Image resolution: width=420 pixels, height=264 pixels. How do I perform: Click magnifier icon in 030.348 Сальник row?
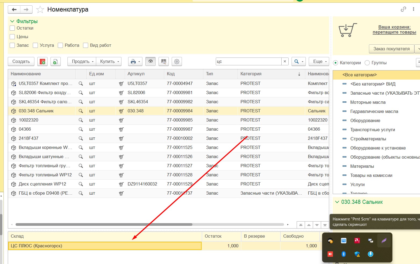pyautogui.click(x=81, y=111)
